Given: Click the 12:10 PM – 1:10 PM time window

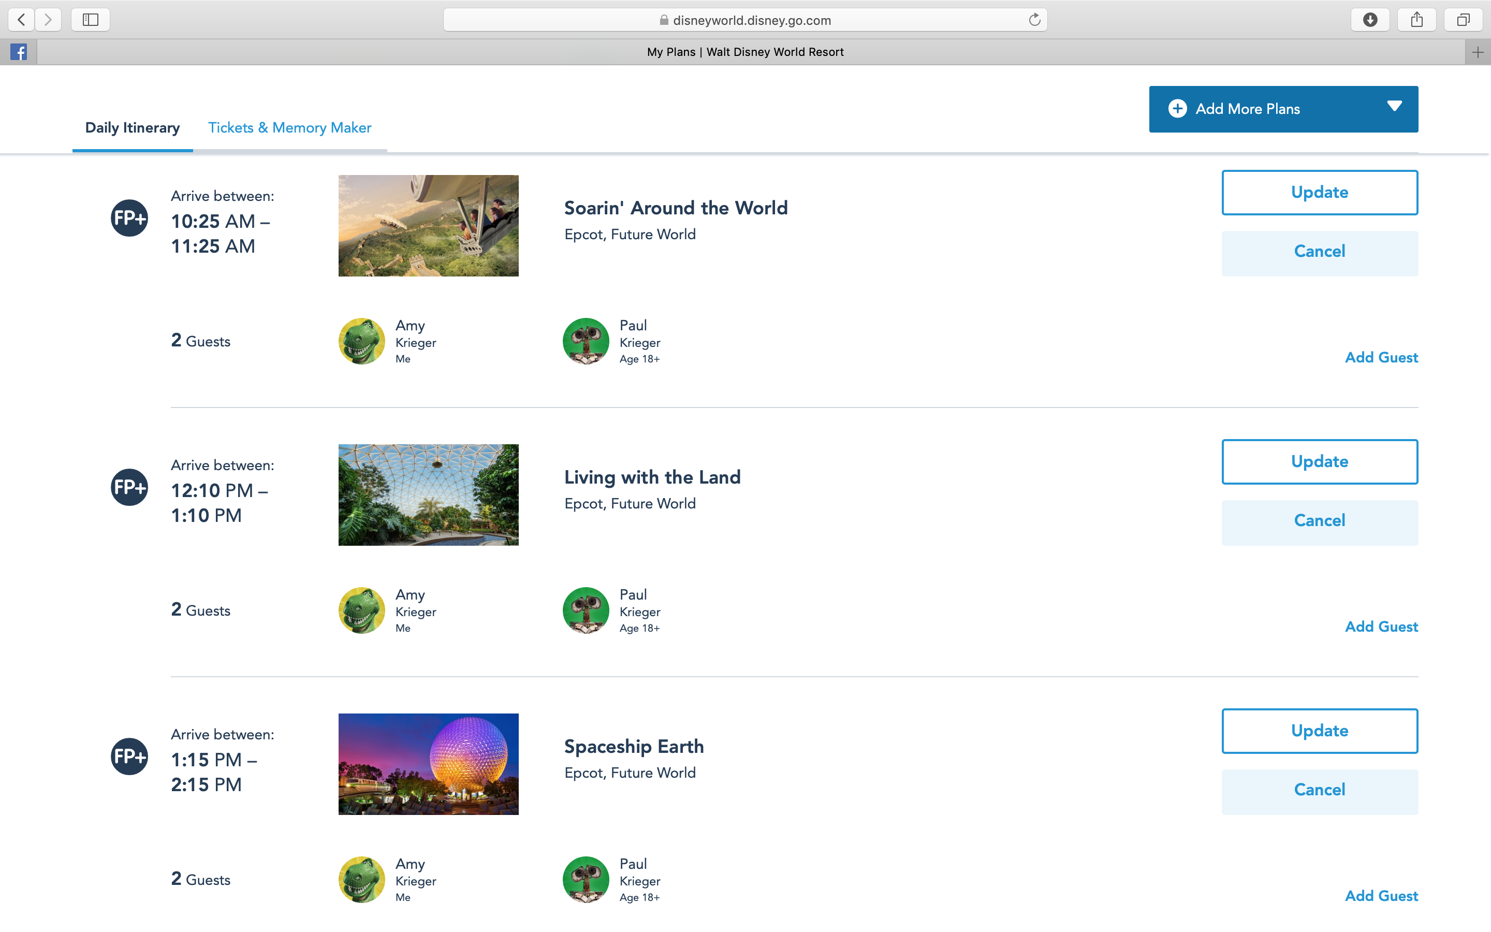Looking at the screenshot, I should 220,503.
